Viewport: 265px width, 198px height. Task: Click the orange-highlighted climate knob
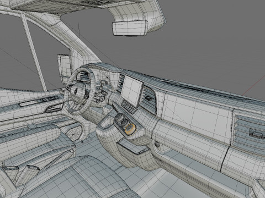coord(130,129)
